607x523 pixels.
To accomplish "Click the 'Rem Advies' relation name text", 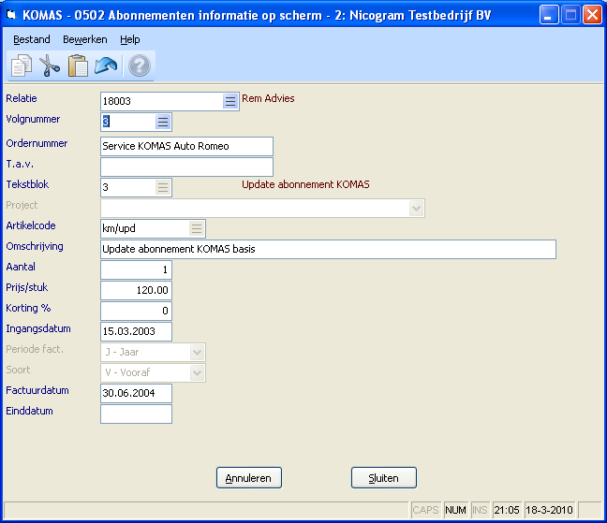I will [268, 98].
